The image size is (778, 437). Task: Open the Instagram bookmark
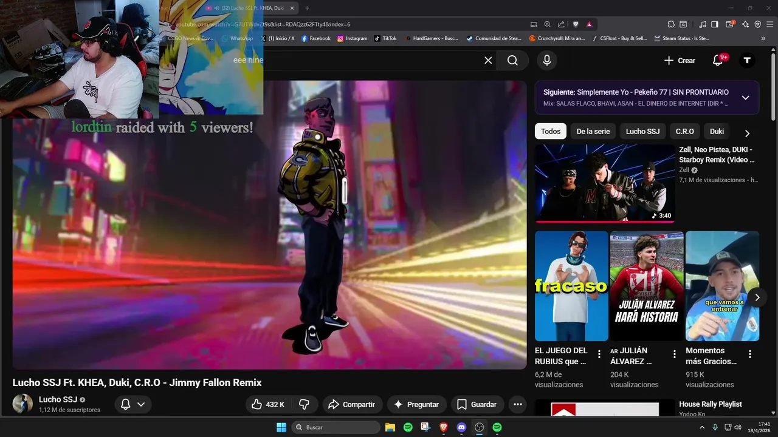pyautogui.click(x=353, y=38)
